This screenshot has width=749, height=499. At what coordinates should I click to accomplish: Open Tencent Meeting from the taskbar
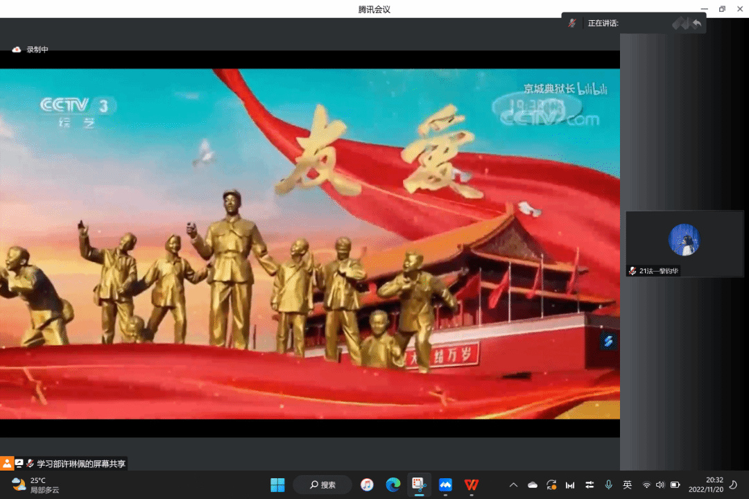(x=445, y=484)
